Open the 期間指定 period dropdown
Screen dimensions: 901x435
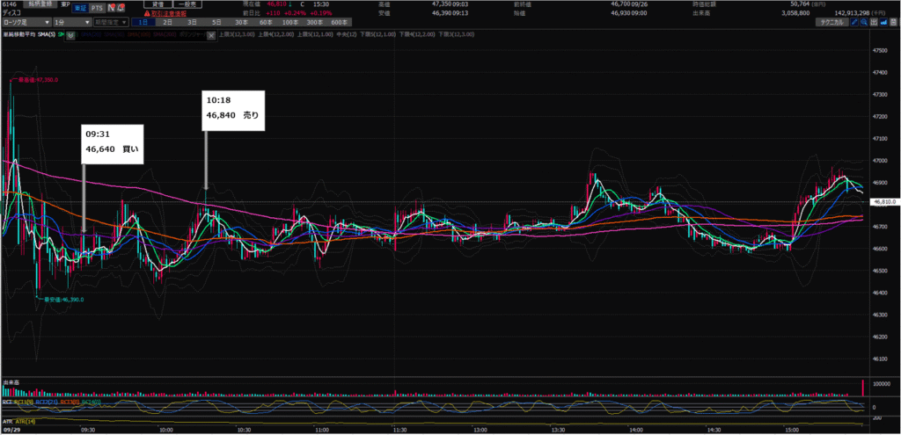tap(110, 22)
